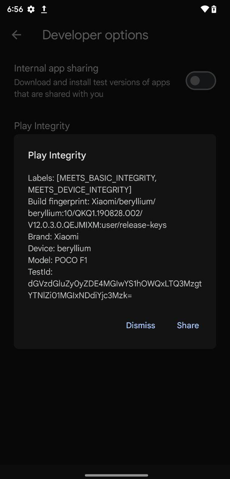Click the Developer options page title

click(x=95, y=35)
